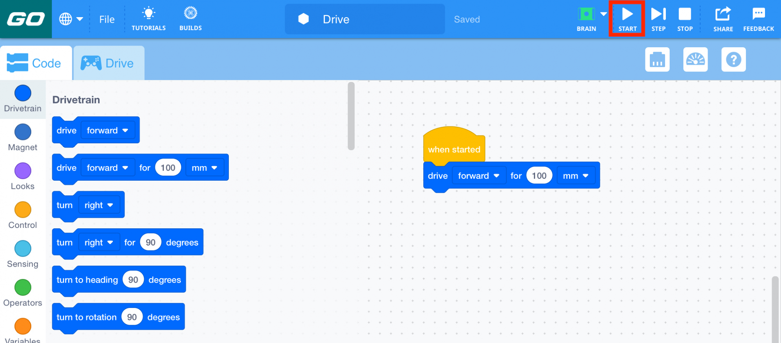Open right dropdown in turn-for-degrees block
The image size is (781, 343).
(99, 242)
